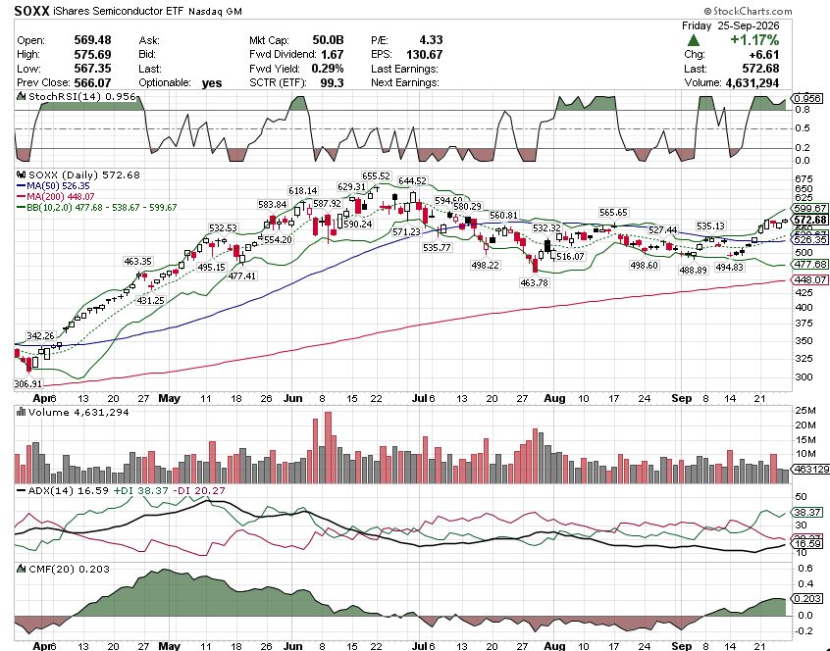This screenshot has width=830, height=651.
Task: Click the ADX(14) 16.59 label text
Action: click(69, 491)
